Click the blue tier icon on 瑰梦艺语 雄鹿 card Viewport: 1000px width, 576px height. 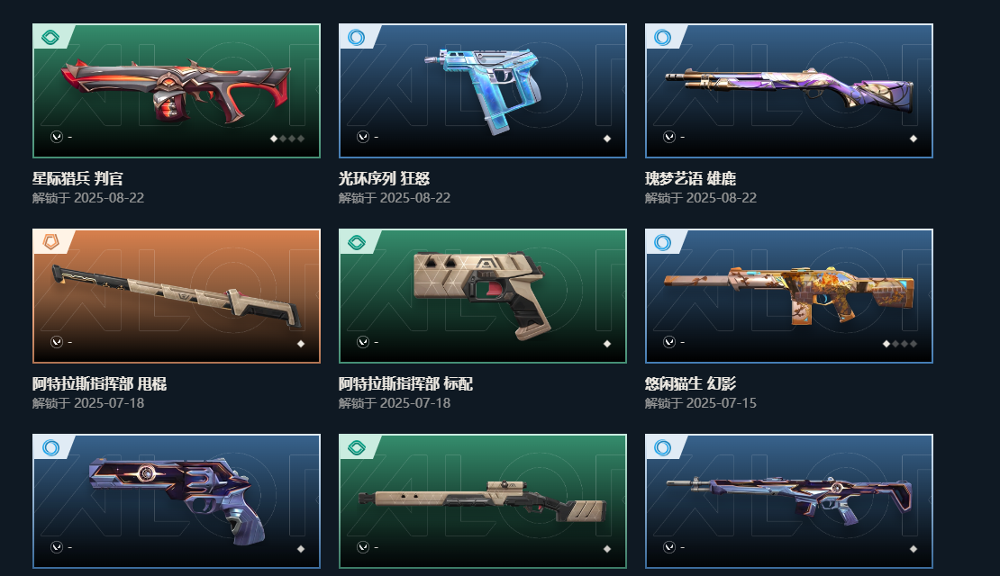663,38
